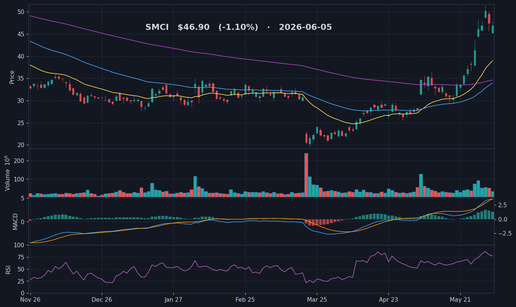This screenshot has width=516, height=307.
Task: Click the tallest volume bar near Mar 25
Action: [306, 175]
